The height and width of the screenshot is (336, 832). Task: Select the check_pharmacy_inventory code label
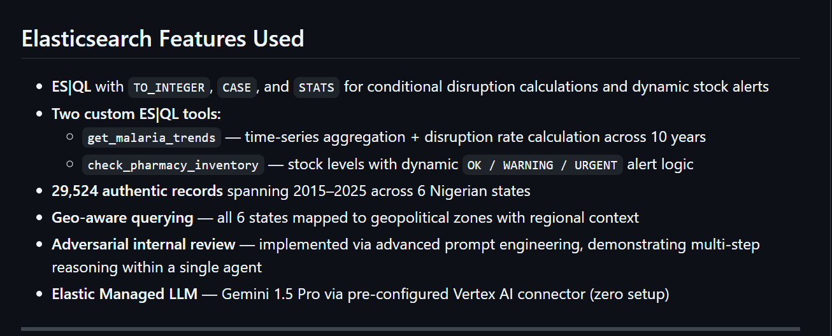point(173,165)
